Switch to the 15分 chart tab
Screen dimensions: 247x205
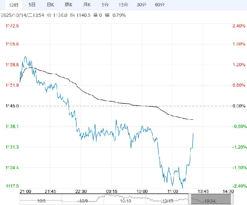coord(123,5)
